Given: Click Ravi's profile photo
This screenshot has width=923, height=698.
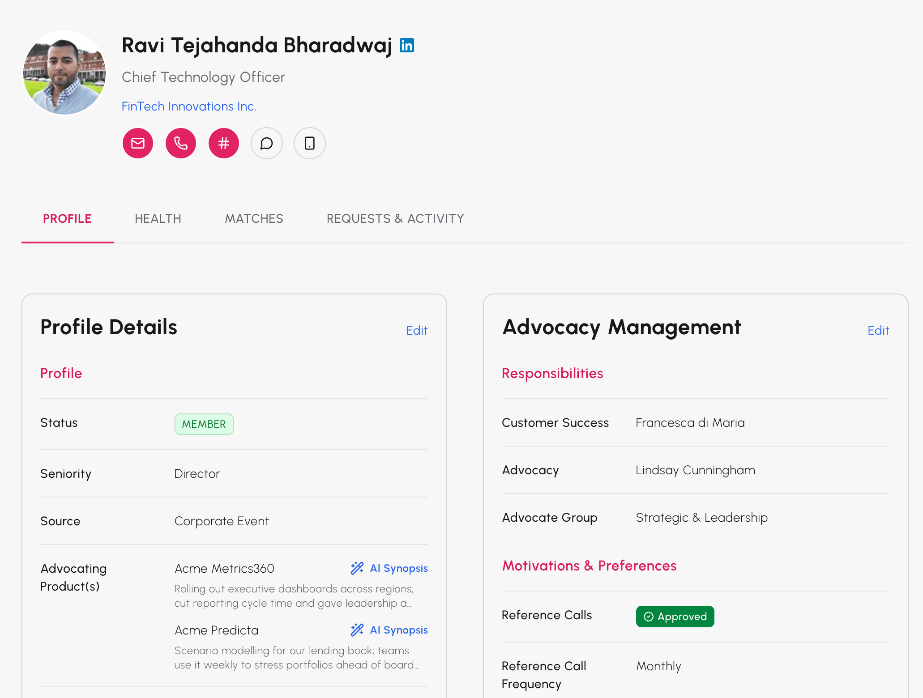Looking at the screenshot, I should (64, 72).
